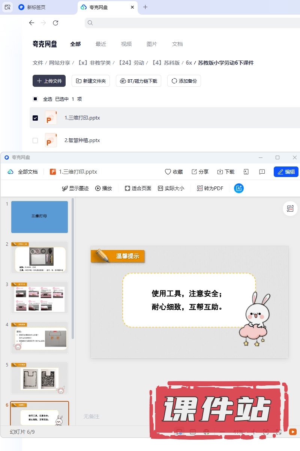Select slide 3 thumbnail

point(39,297)
